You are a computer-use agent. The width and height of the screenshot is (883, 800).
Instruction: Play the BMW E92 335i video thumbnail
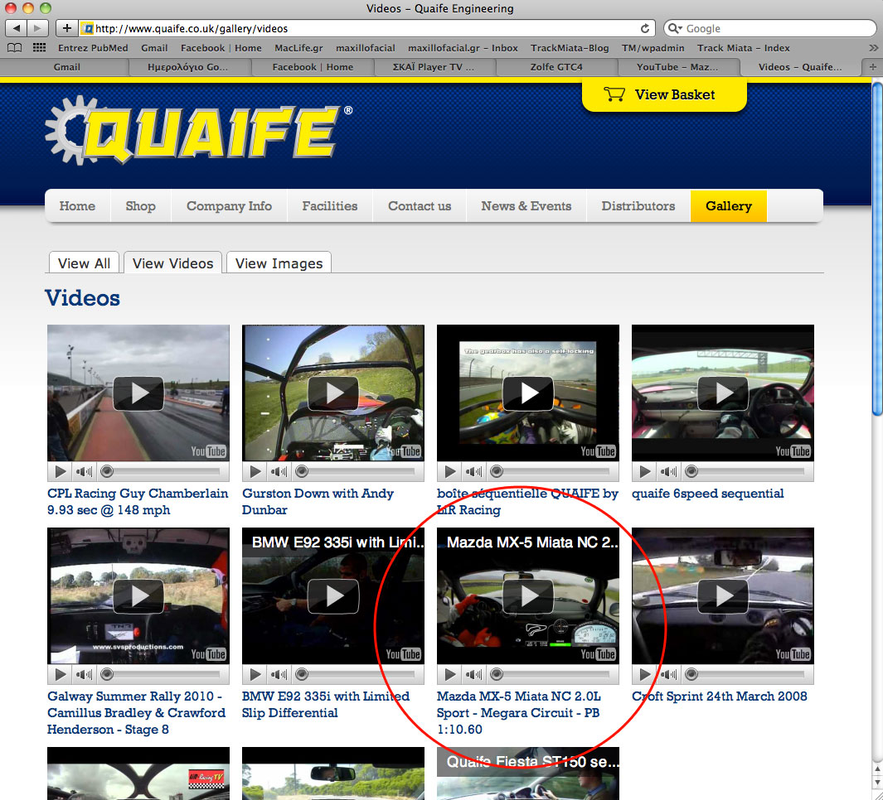[x=333, y=595]
